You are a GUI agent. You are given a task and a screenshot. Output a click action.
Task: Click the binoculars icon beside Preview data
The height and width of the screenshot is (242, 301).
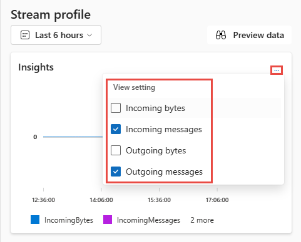click(221, 35)
